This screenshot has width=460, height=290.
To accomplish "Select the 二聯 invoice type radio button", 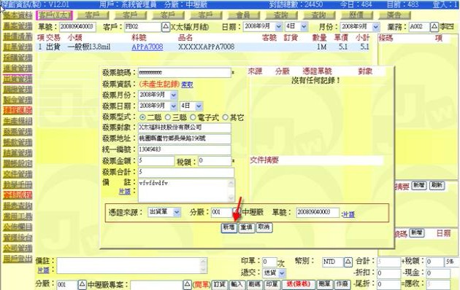I will tap(142, 117).
